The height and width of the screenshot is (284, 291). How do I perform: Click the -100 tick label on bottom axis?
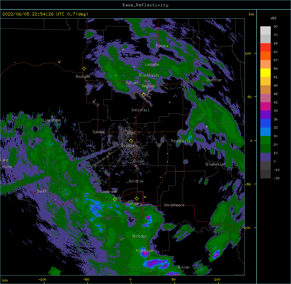42,279
